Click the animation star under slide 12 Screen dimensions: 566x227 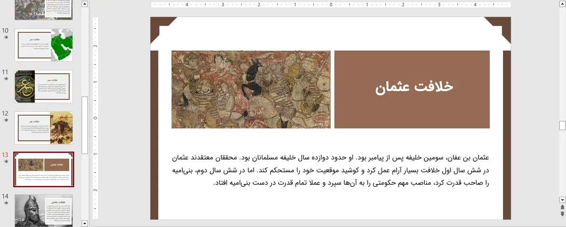(6, 120)
